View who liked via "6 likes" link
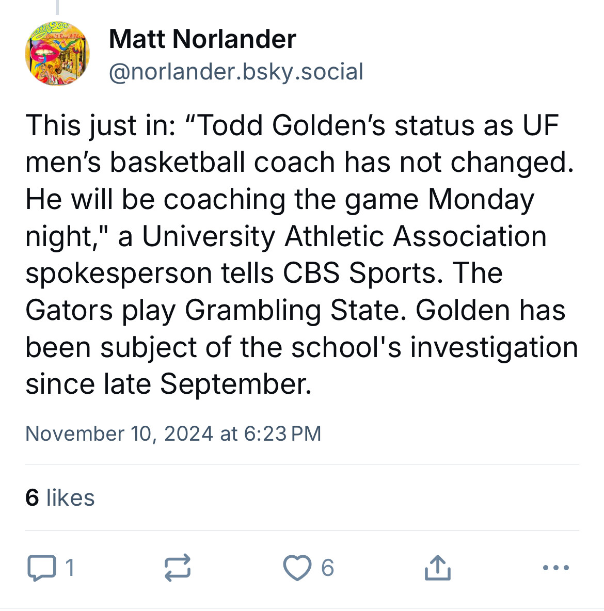604x611 pixels. coord(60,497)
